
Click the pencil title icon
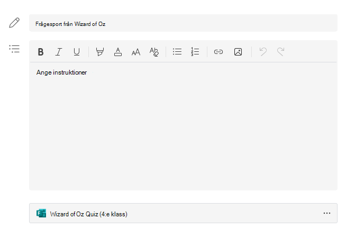pos(14,23)
